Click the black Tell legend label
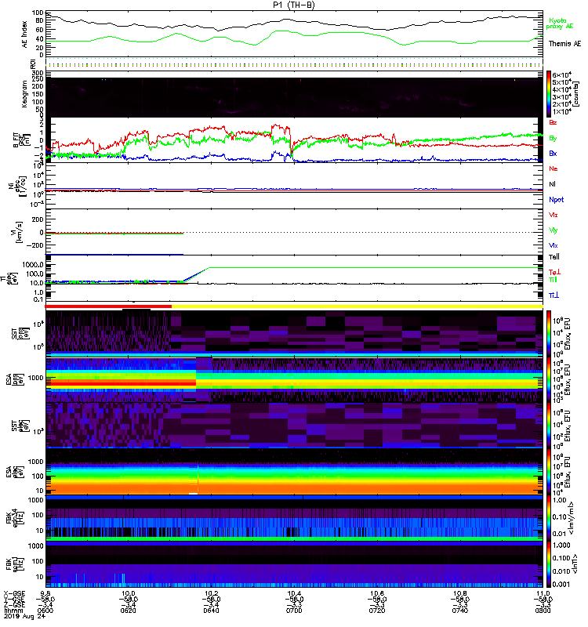588x627 pixels. 554,257
